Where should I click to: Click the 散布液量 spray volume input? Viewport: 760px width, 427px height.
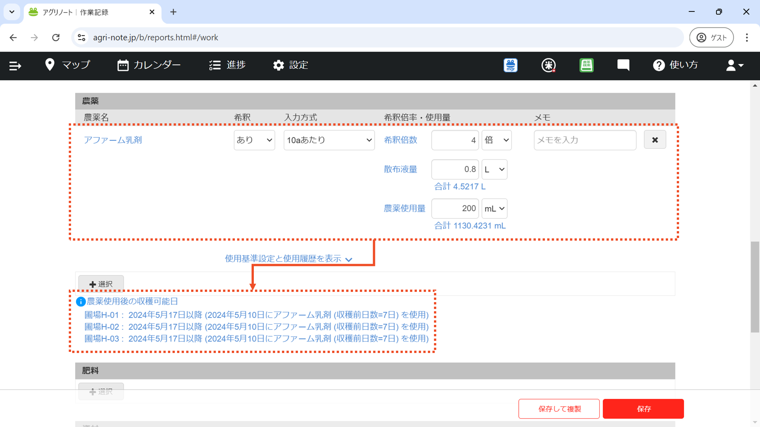pyautogui.click(x=455, y=169)
